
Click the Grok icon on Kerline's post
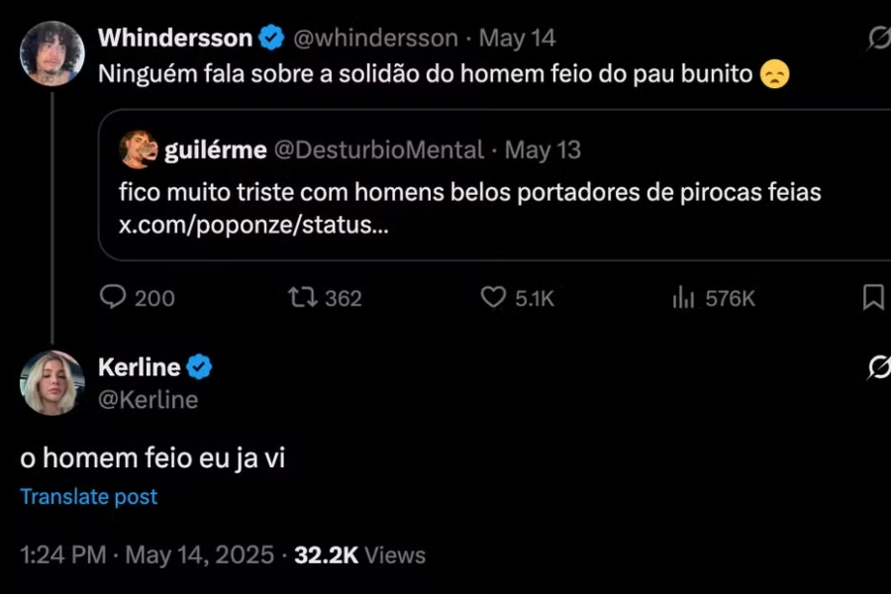tap(877, 368)
